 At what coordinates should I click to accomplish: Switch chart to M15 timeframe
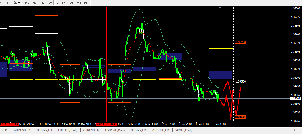click(41, 3)
